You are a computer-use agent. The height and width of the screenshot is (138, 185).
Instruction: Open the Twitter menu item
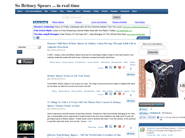54,11
